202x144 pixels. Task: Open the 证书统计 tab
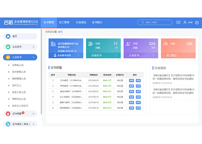click(97, 22)
